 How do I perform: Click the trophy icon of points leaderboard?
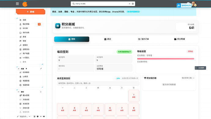click(145, 78)
